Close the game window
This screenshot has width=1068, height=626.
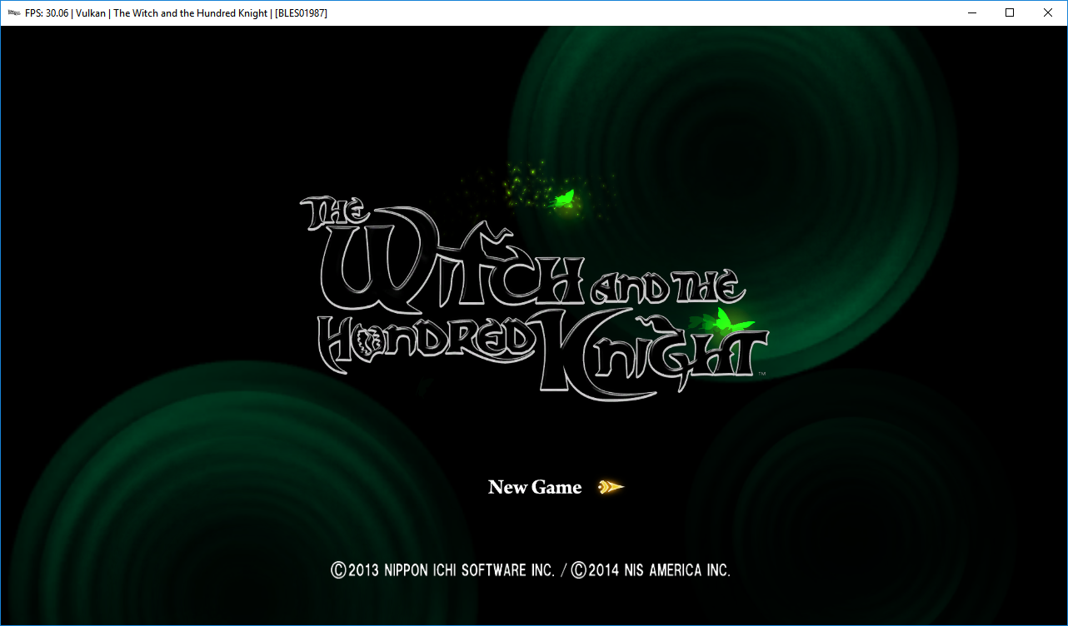tap(1048, 12)
